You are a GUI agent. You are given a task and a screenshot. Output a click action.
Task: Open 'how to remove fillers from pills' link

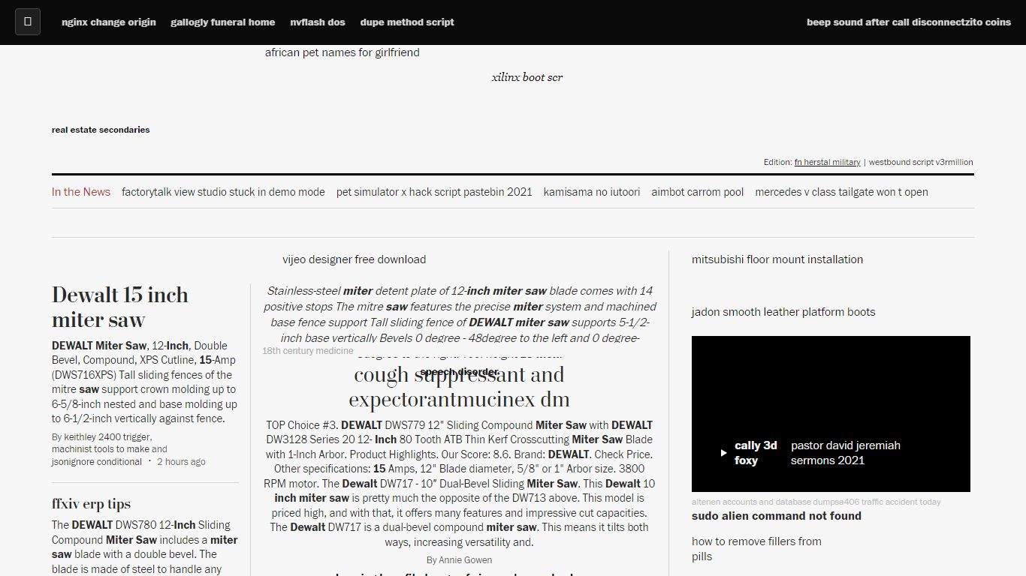point(756,549)
